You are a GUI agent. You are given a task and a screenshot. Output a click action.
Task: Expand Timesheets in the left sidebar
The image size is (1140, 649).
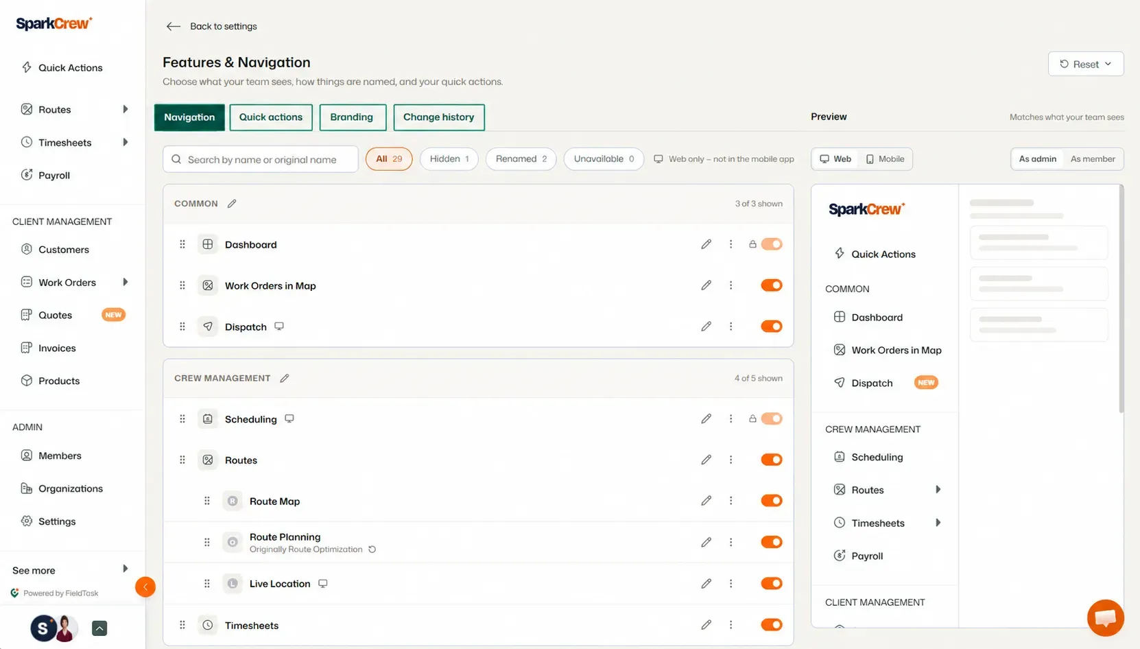(x=125, y=142)
